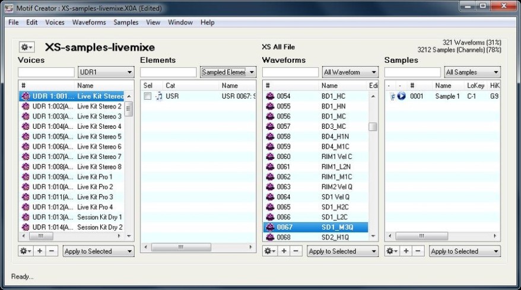Click the waveform icon for 0054 BD1_HC
Image resolution: width=521 pixels, height=290 pixels.
coord(270,96)
